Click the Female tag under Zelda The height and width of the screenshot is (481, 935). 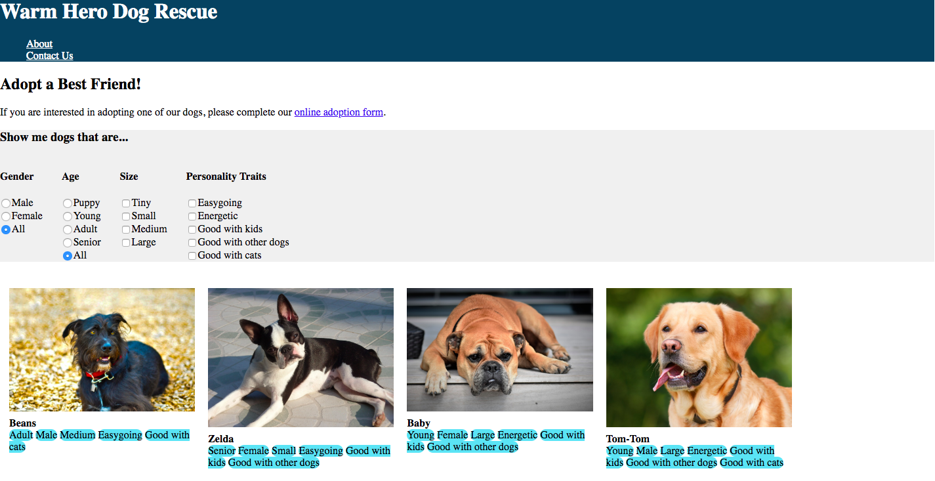[x=253, y=451]
